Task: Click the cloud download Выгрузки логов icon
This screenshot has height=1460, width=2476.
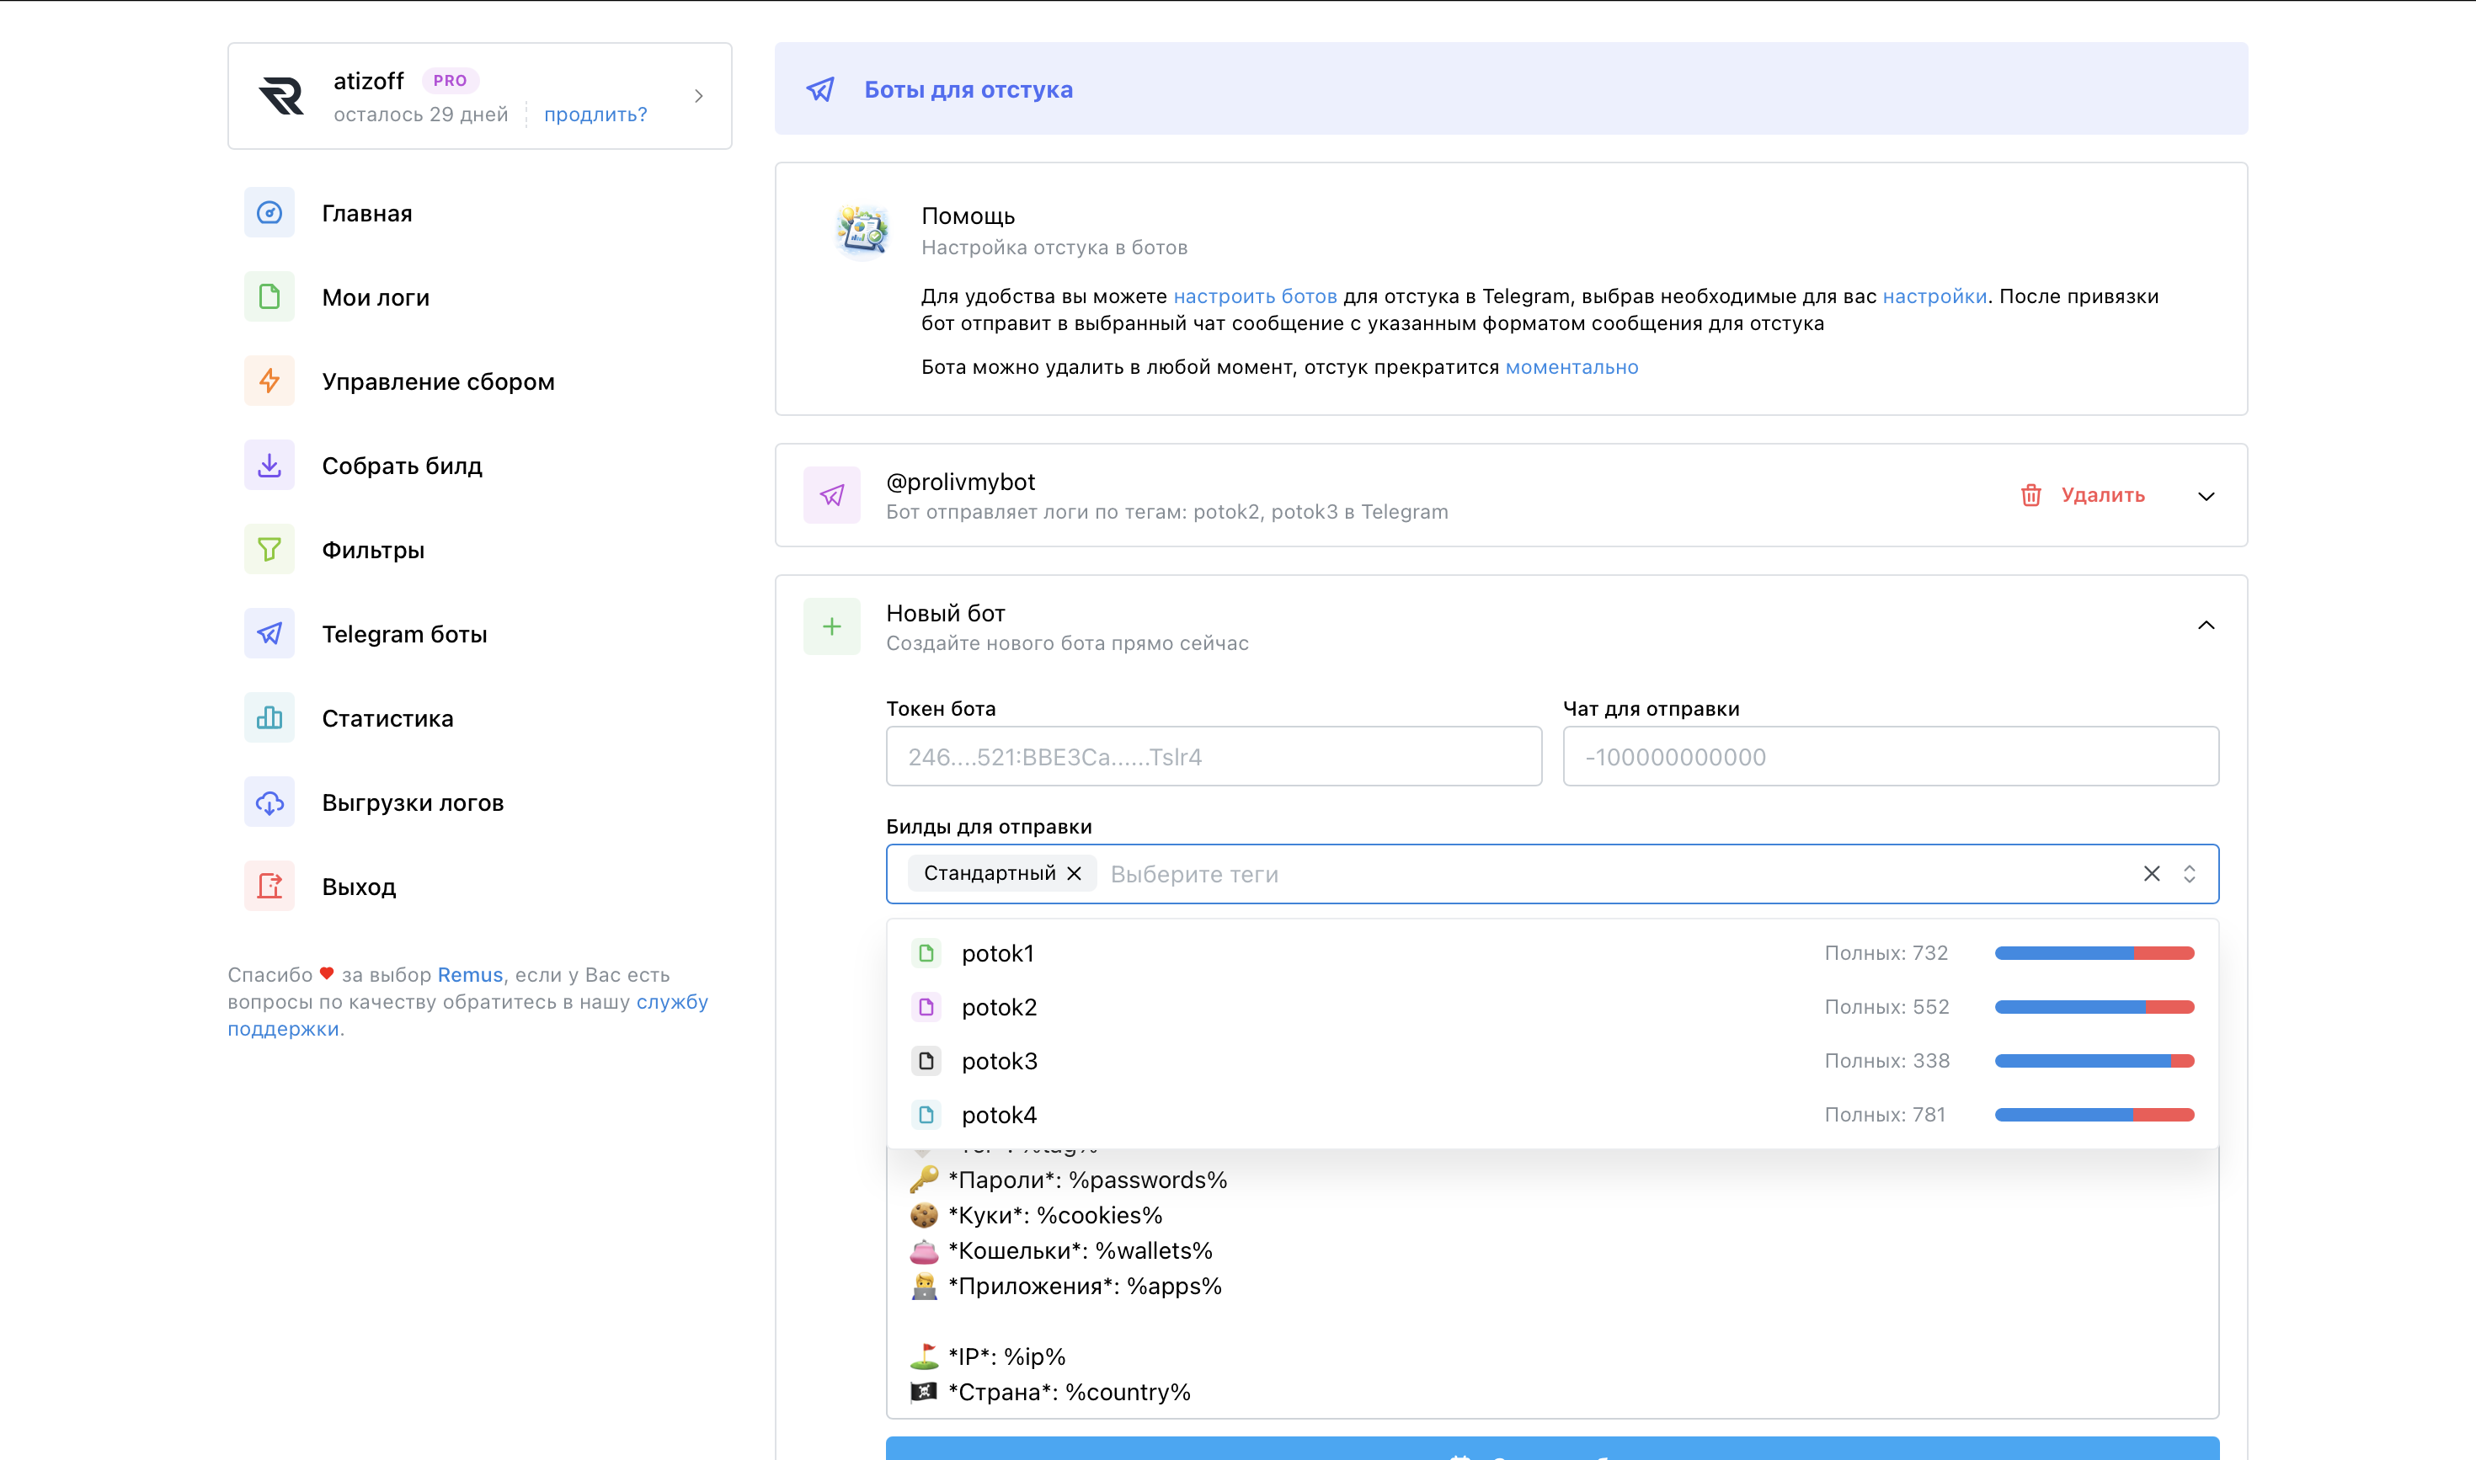Action: tap(269, 802)
